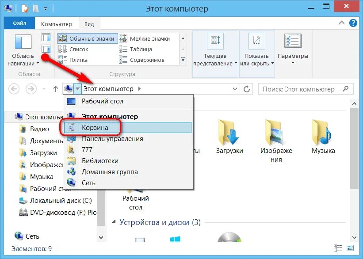
Task: Open Quick Access Toolbar customize arrow
Action: (46, 9)
